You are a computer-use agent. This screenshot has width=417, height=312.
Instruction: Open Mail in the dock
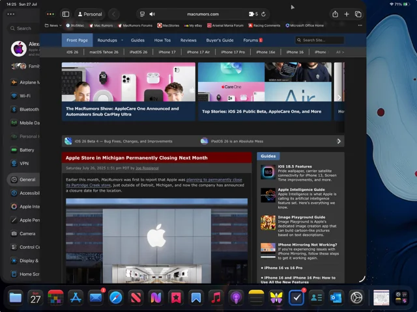click(96, 298)
